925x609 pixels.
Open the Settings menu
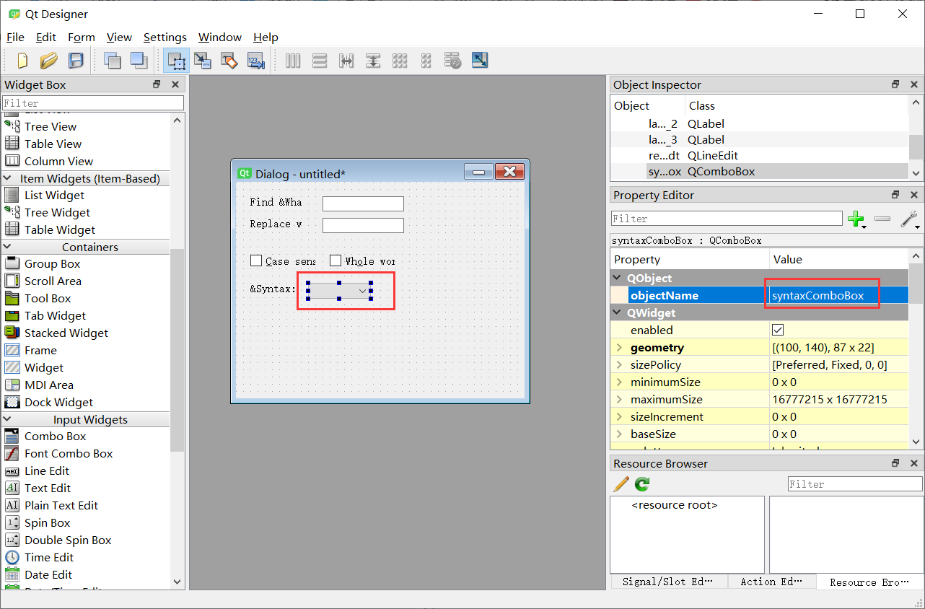165,37
